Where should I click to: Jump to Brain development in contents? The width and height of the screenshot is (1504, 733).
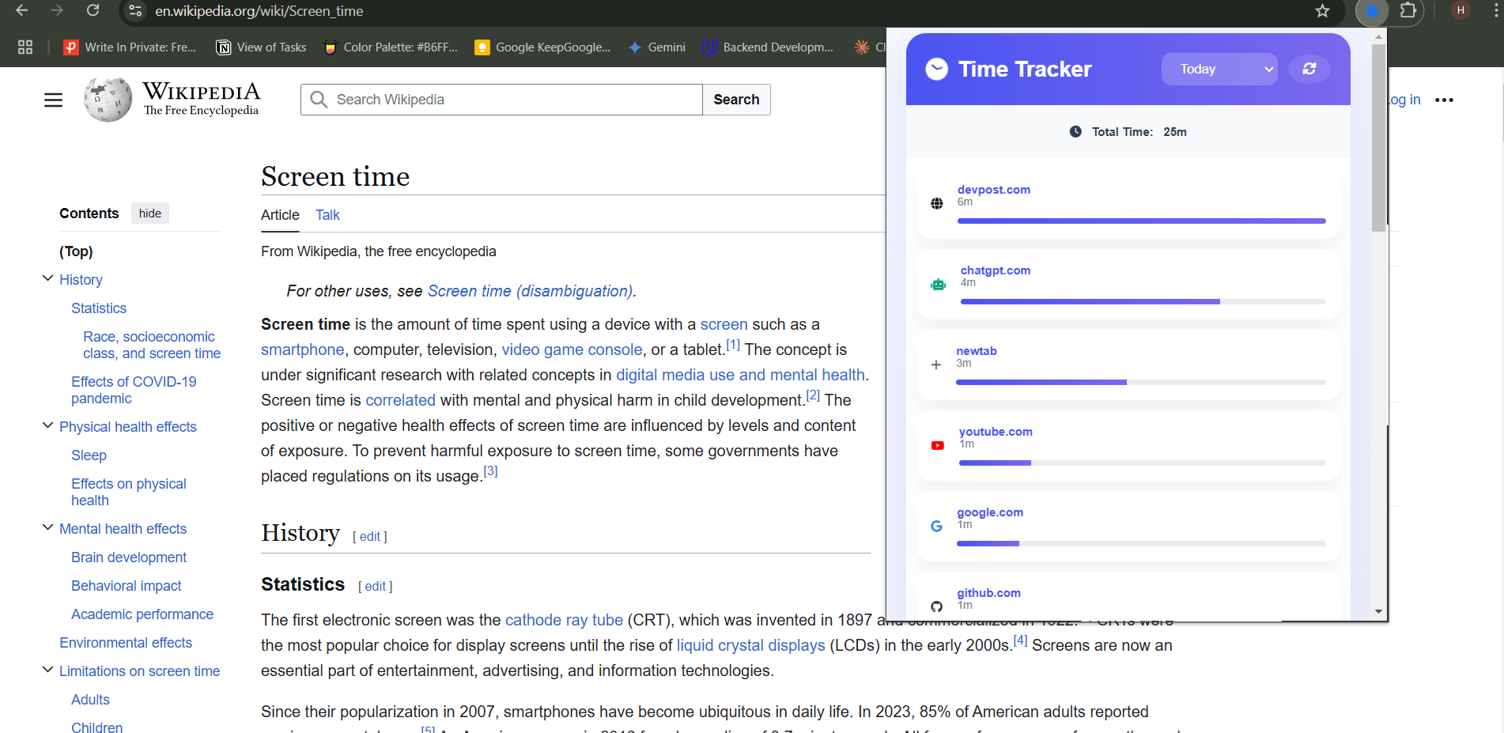(129, 557)
